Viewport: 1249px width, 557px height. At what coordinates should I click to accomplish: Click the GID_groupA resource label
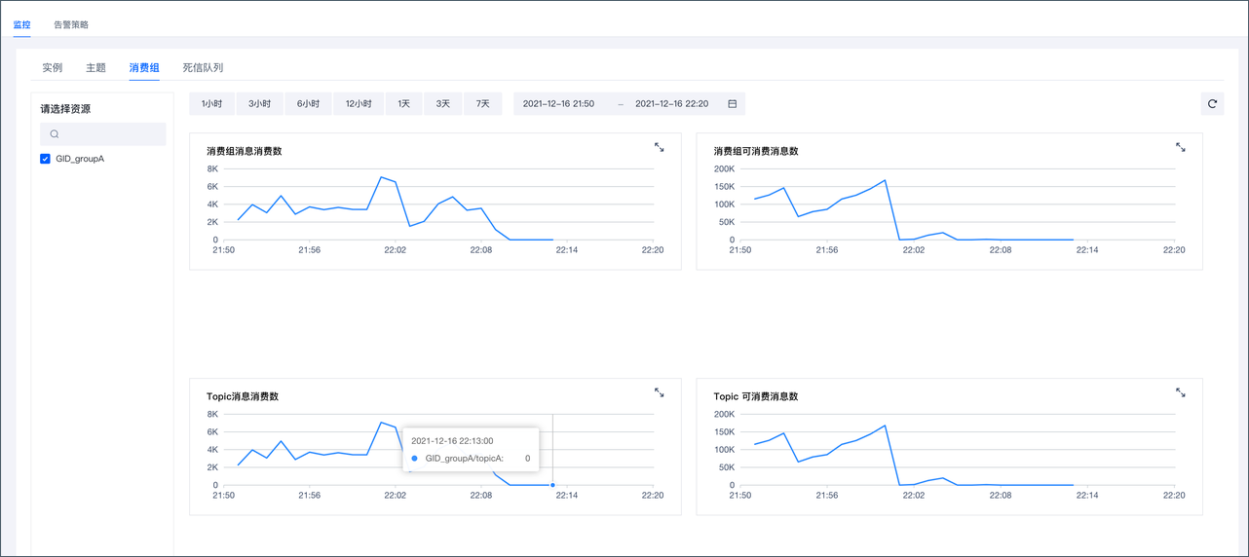tap(80, 159)
